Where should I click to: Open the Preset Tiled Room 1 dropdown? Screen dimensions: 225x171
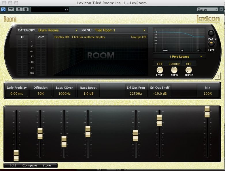coord(120,30)
